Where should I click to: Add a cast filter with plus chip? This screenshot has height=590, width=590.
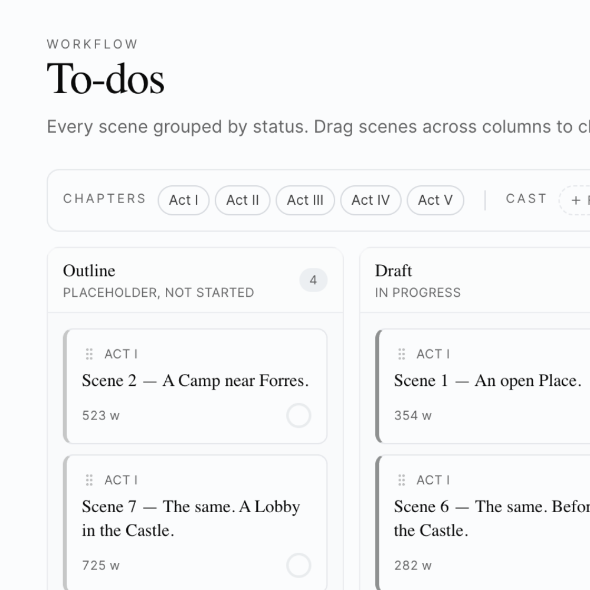click(x=576, y=200)
